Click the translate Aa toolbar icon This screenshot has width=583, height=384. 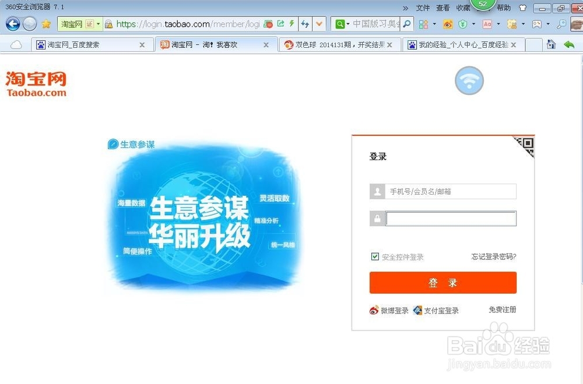pyautogui.click(x=487, y=23)
